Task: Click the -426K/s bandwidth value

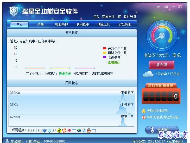Action: [14, 117]
